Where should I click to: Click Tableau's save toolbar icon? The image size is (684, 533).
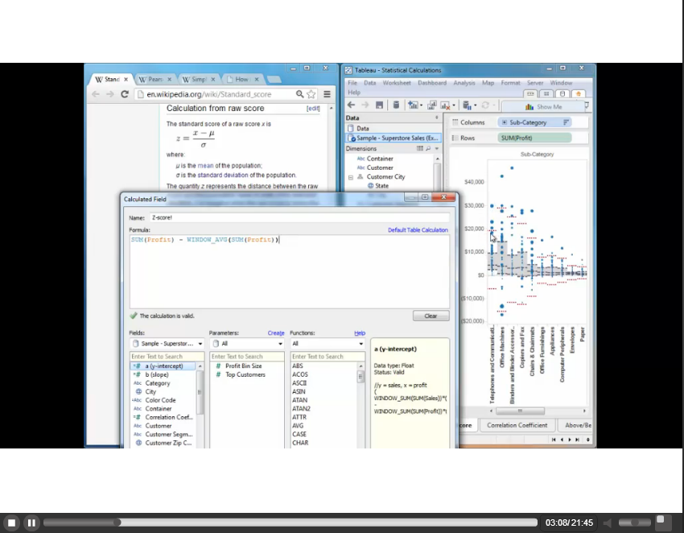(x=380, y=105)
